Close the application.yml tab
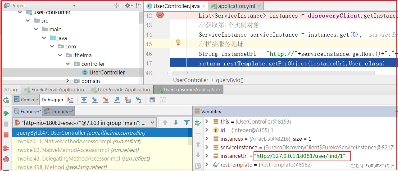This screenshot has width=398, height=171. [259, 6]
